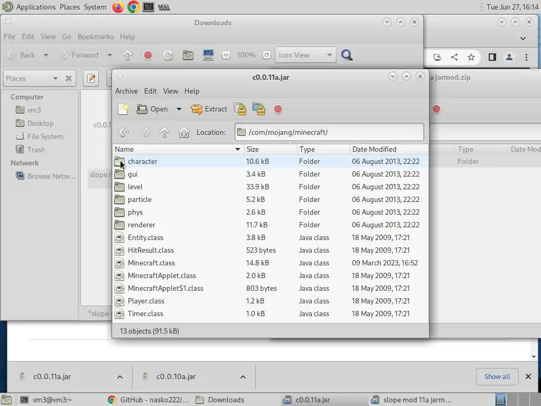Select the level folder
The height and width of the screenshot is (406, 541).
(270, 187)
